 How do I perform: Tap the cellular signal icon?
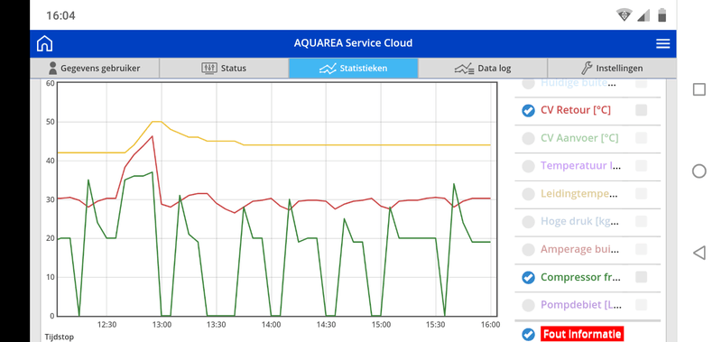click(643, 15)
